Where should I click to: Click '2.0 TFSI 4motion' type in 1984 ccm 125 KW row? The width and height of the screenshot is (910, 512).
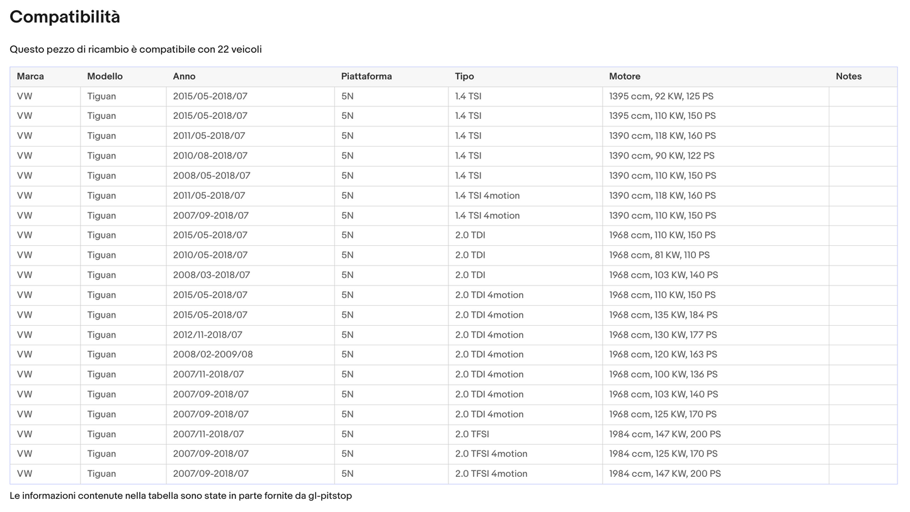(x=491, y=454)
